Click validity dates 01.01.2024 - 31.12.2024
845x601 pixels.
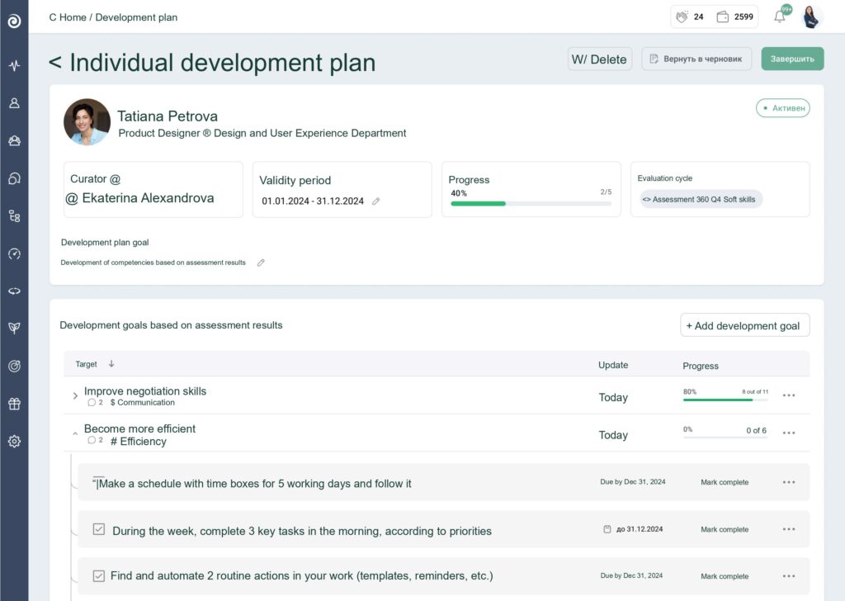313,201
